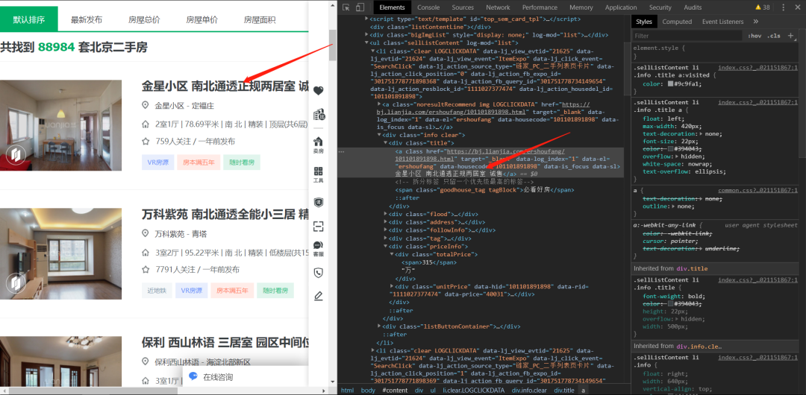Click the shield badge icon in the sidebar

pyautogui.click(x=318, y=203)
